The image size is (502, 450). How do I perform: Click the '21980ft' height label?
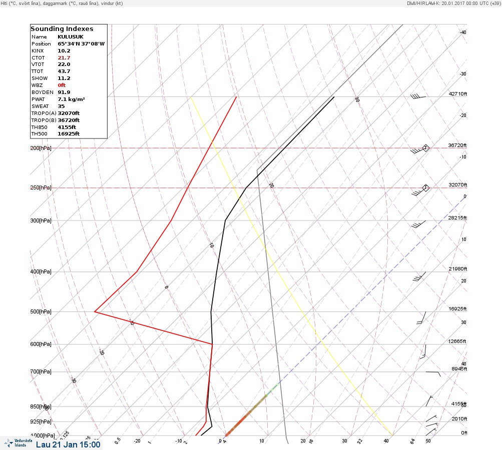tap(458, 268)
